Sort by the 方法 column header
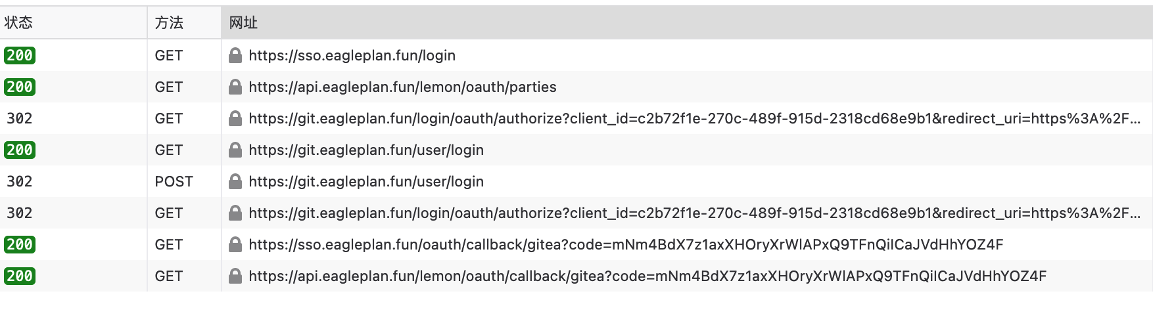 (x=169, y=23)
